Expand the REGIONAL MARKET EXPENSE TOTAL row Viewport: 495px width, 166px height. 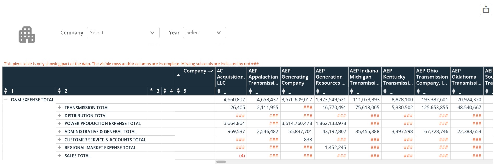pyautogui.click(x=59, y=147)
